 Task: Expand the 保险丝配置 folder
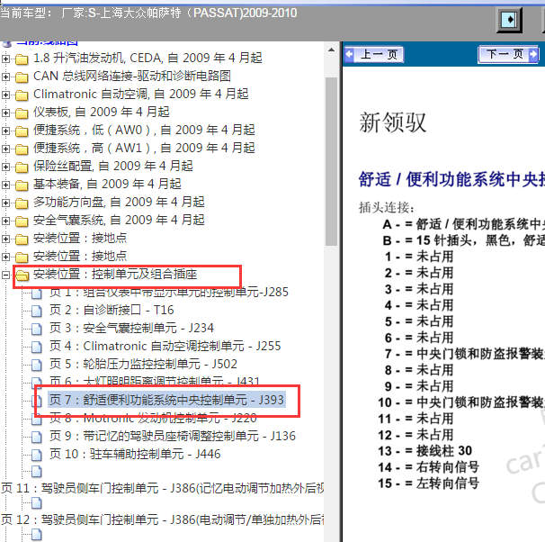point(5,167)
